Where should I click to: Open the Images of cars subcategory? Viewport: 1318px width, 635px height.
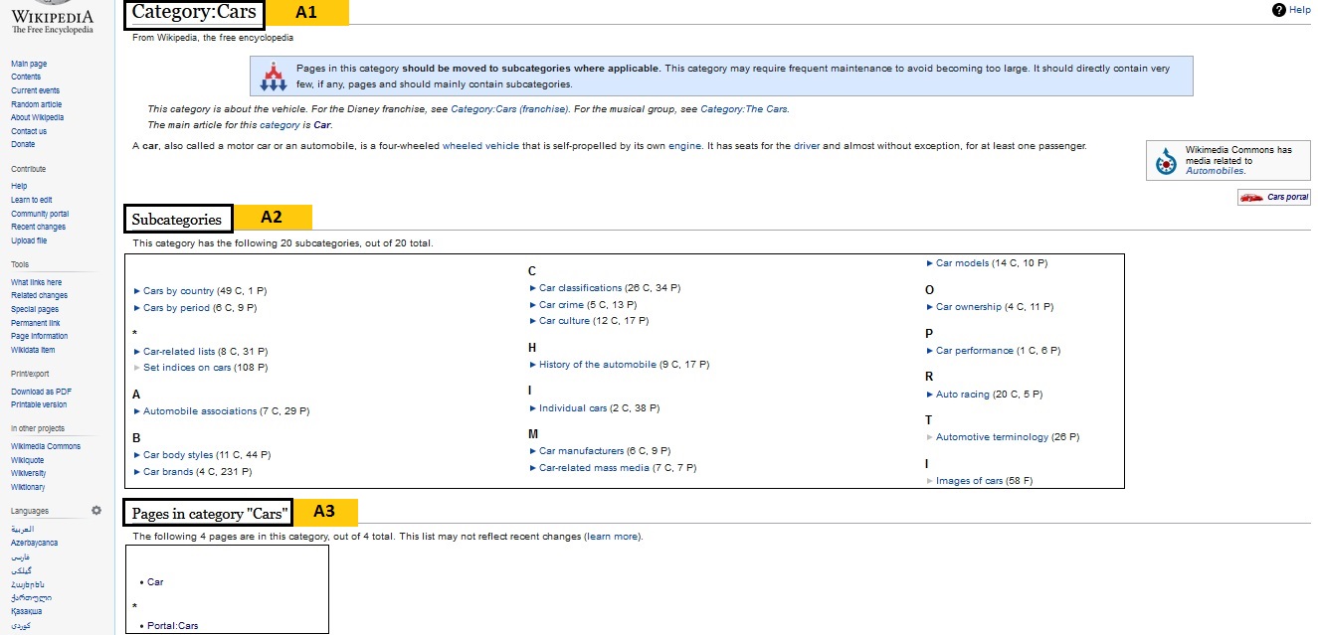coord(969,481)
